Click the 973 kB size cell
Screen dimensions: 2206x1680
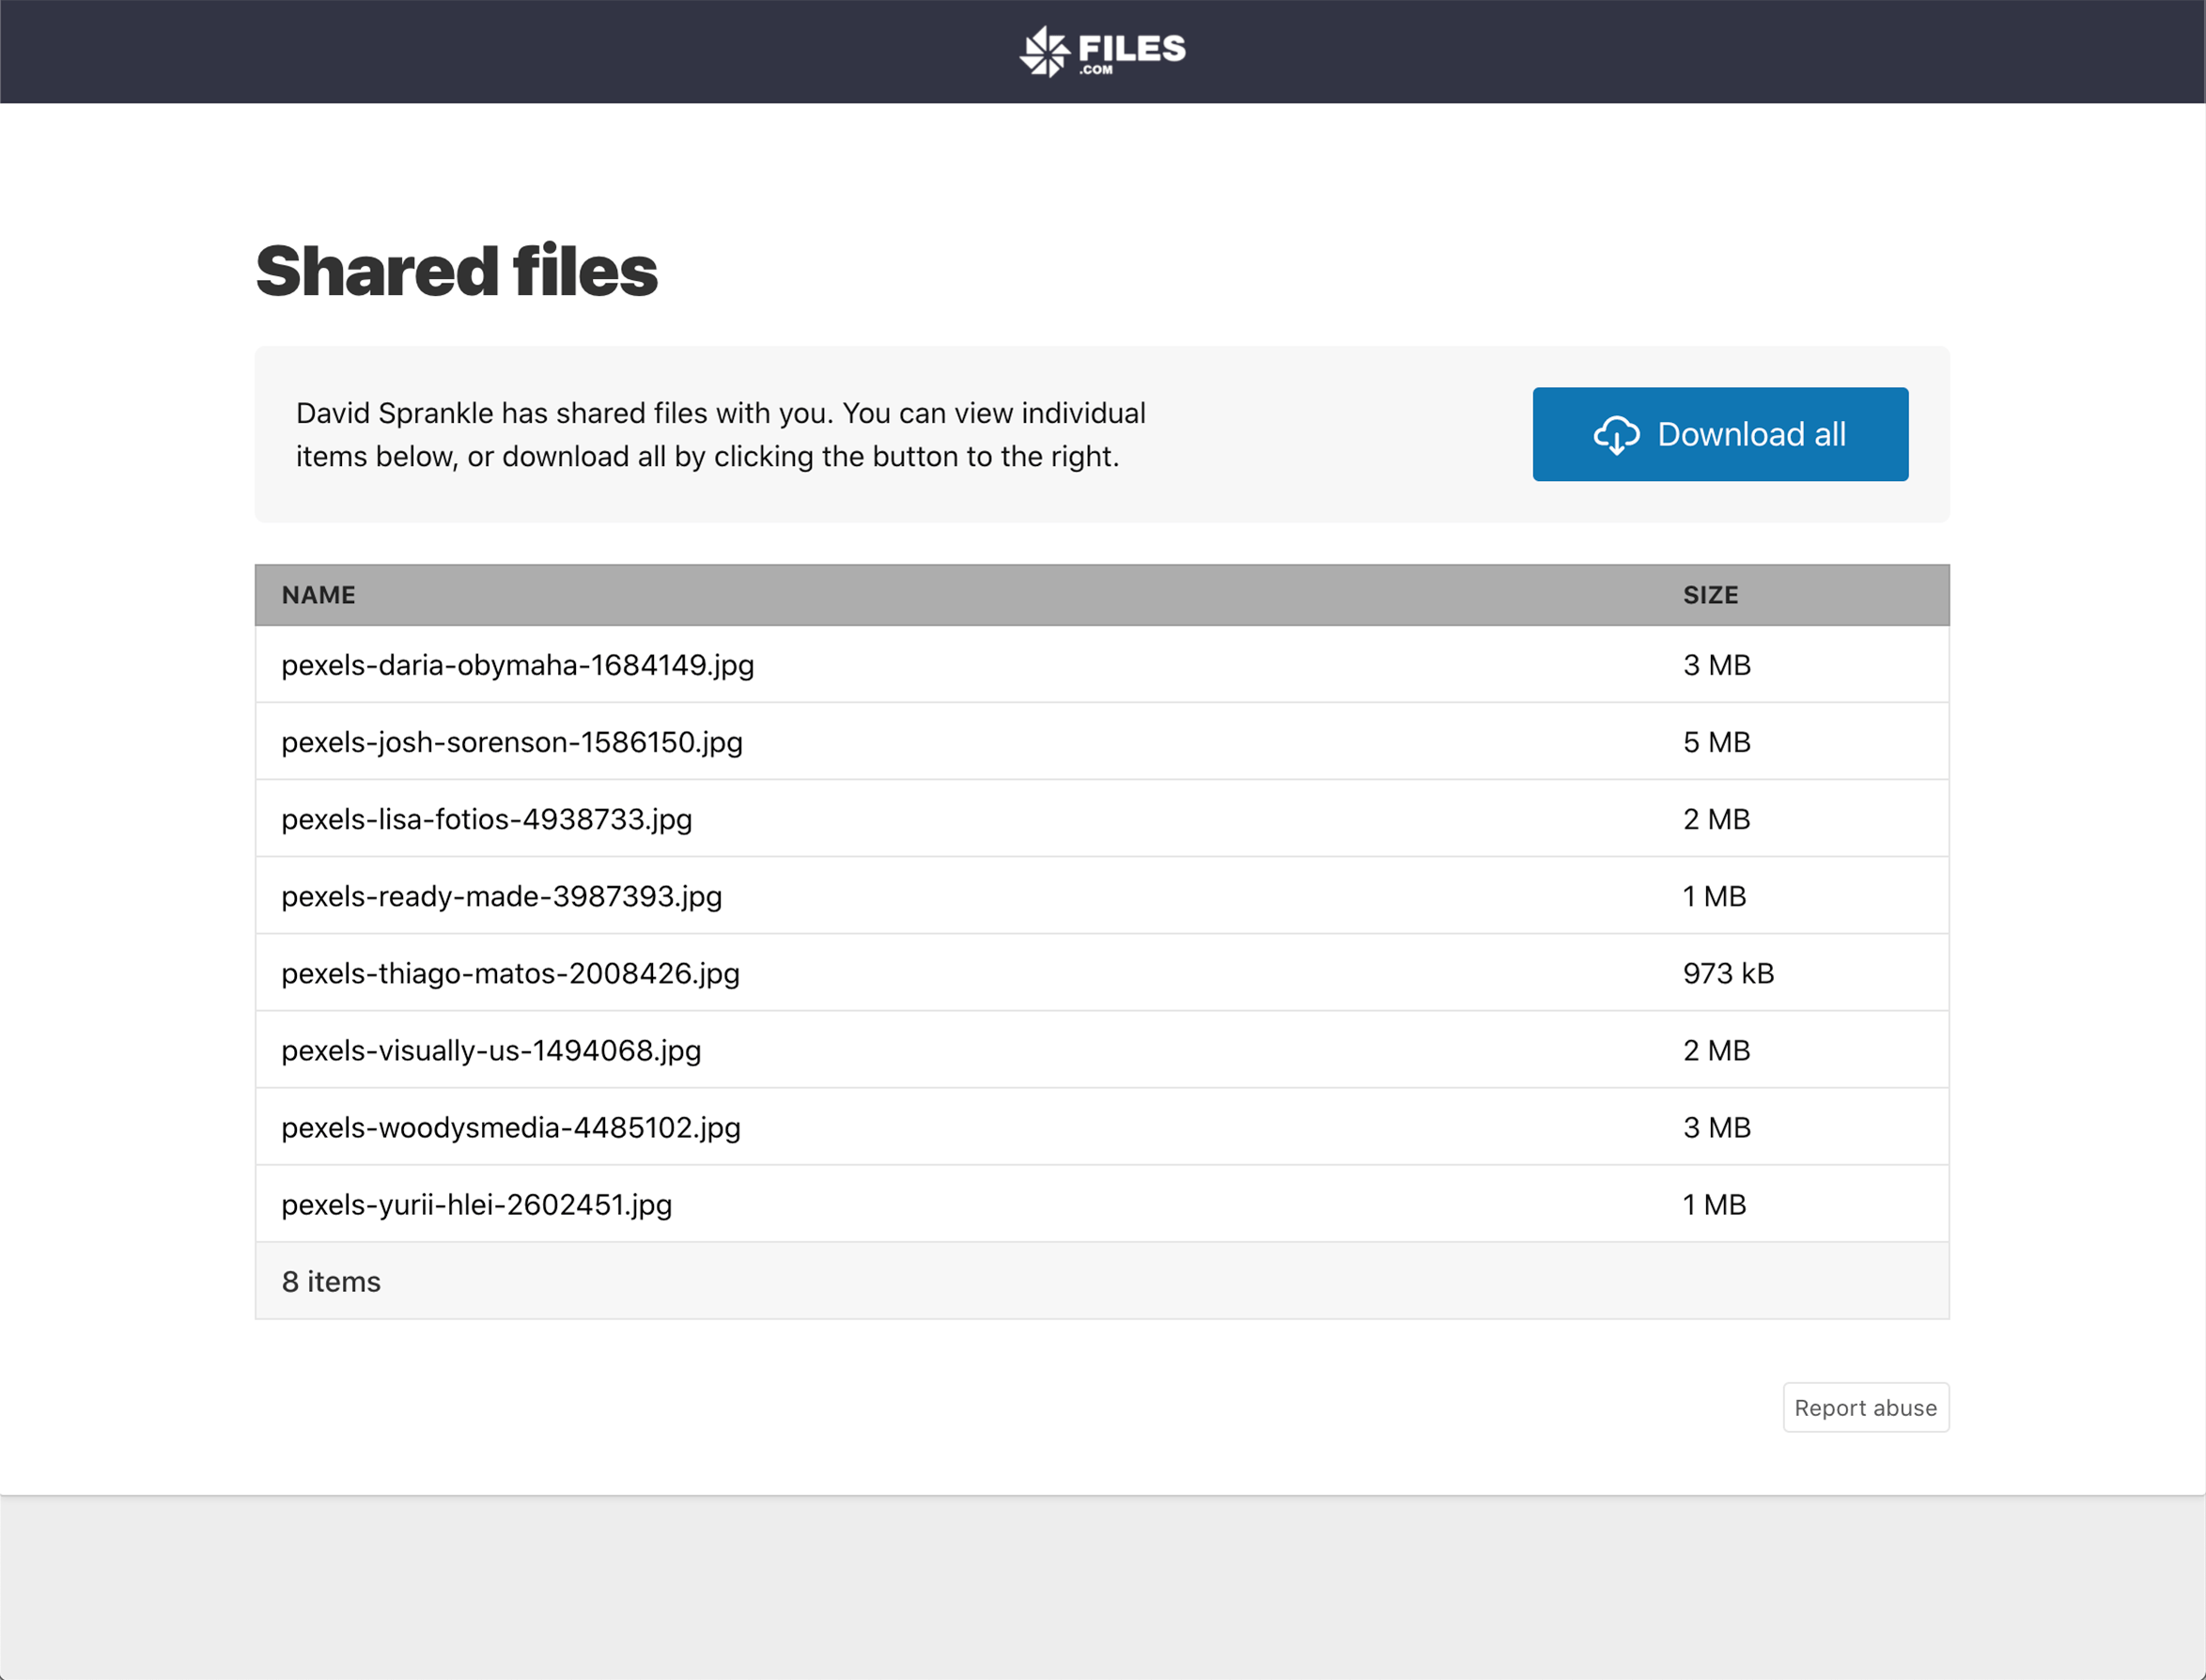[1728, 973]
